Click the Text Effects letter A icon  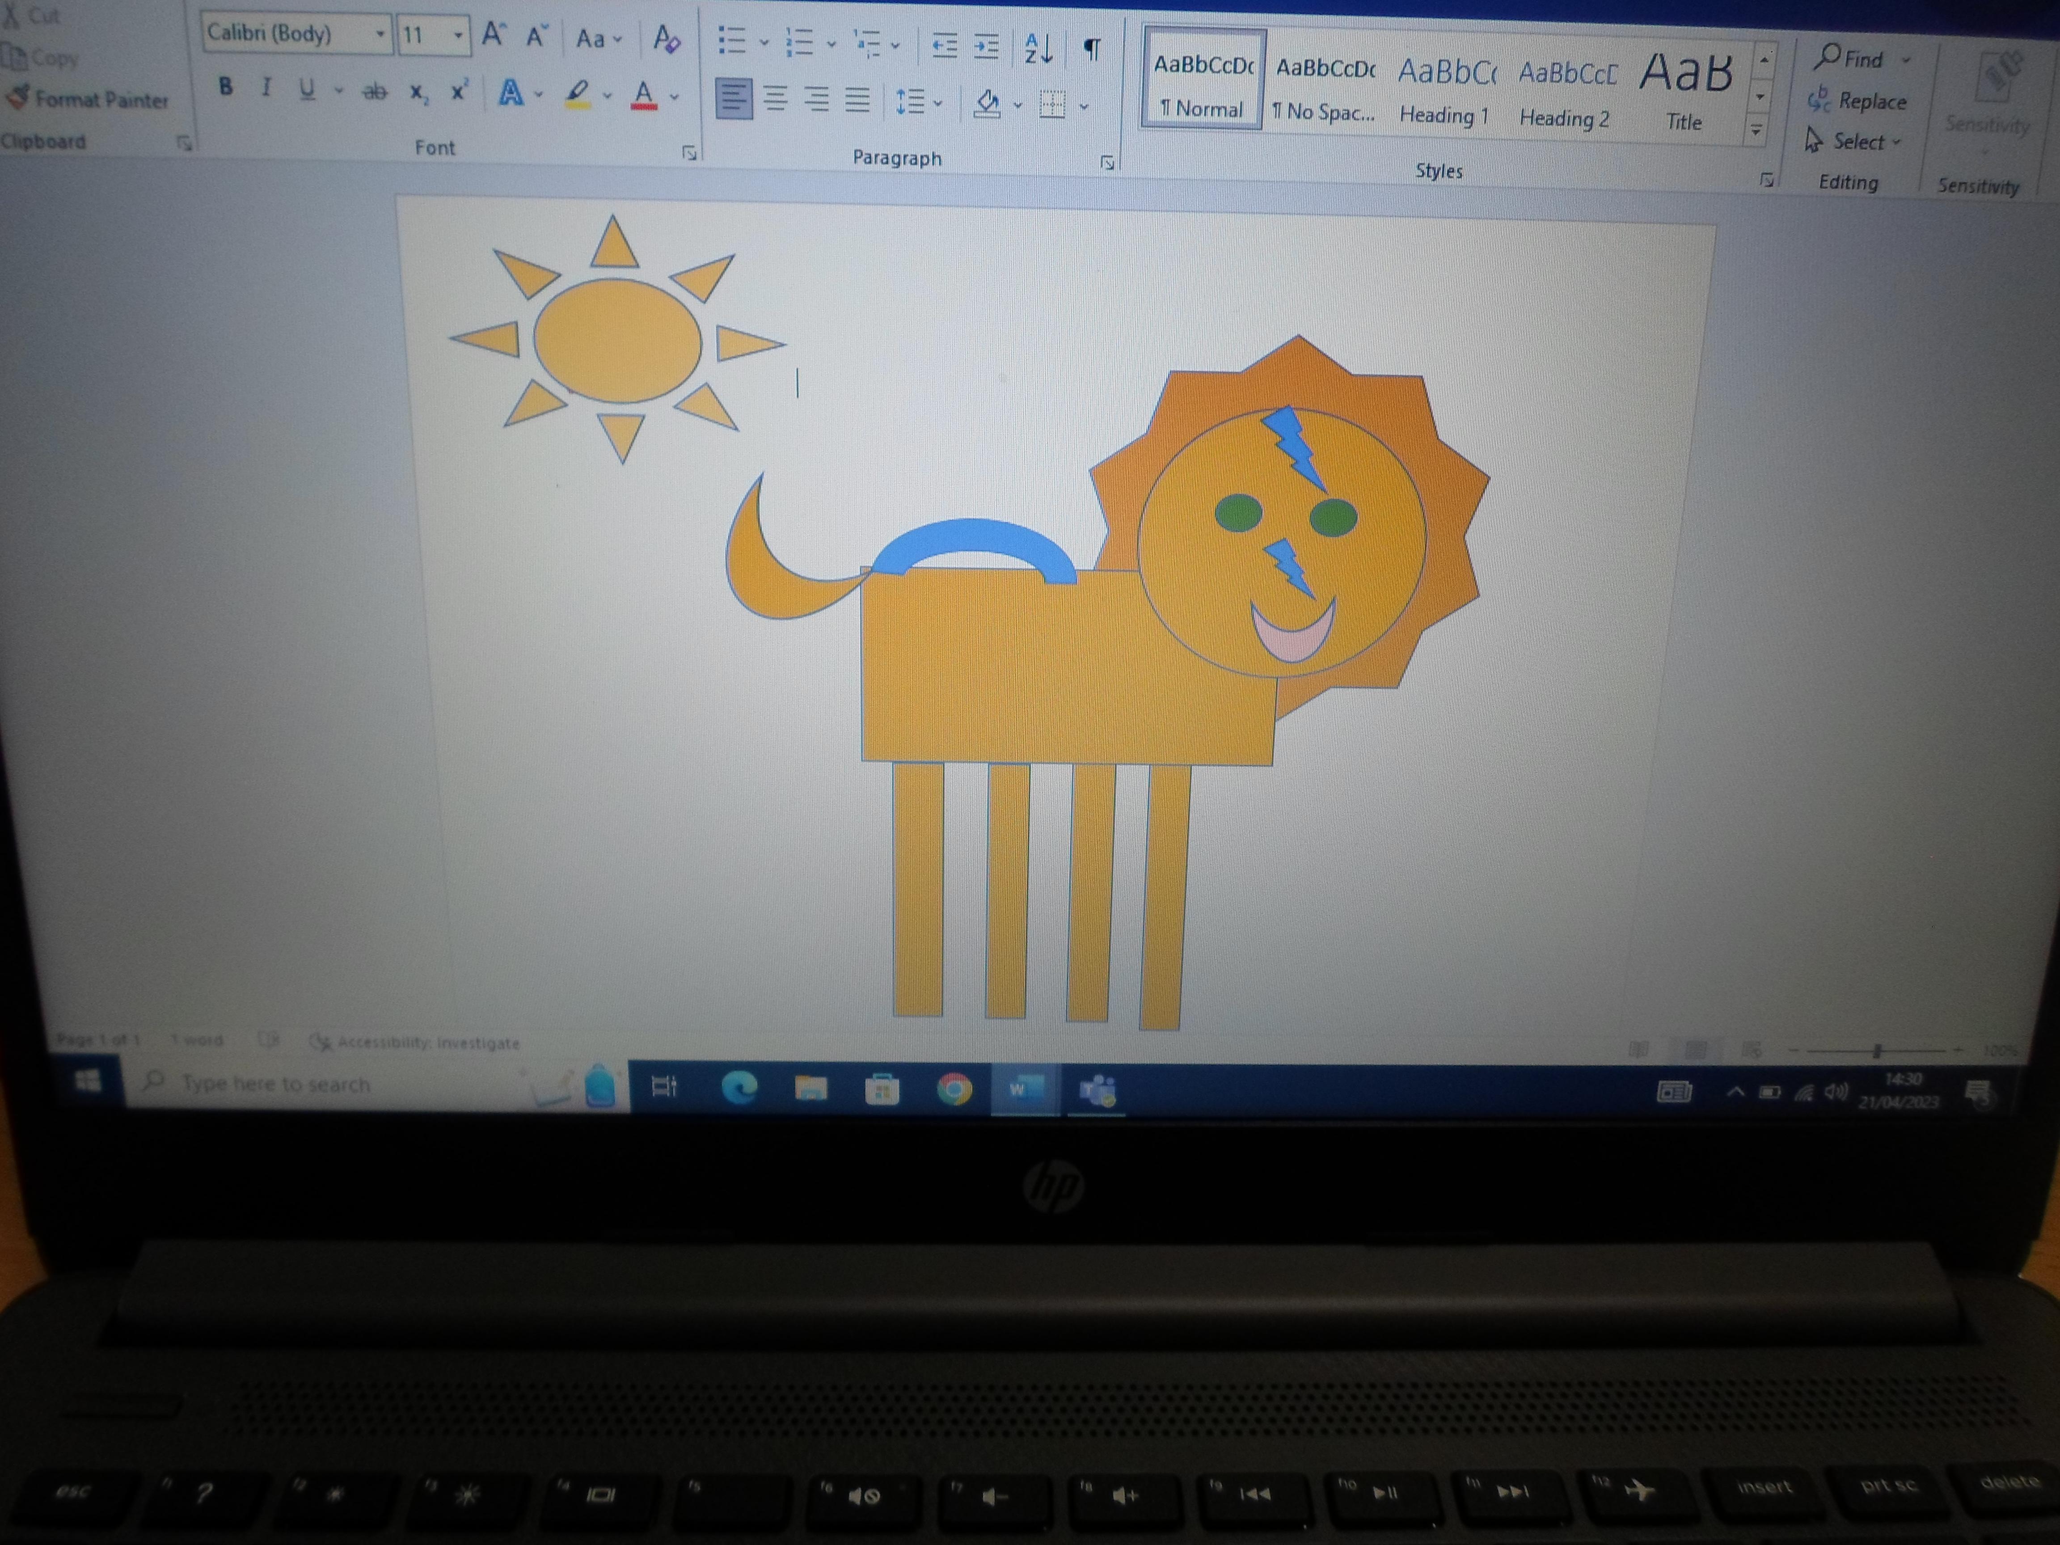511,92
